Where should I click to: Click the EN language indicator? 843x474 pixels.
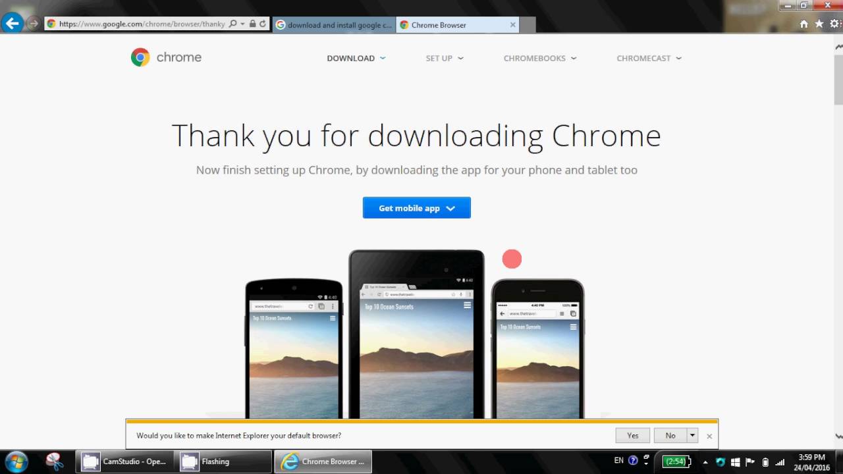pos(618,461)
